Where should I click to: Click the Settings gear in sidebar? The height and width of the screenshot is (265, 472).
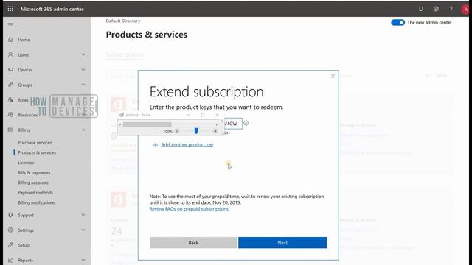[10, 230]
